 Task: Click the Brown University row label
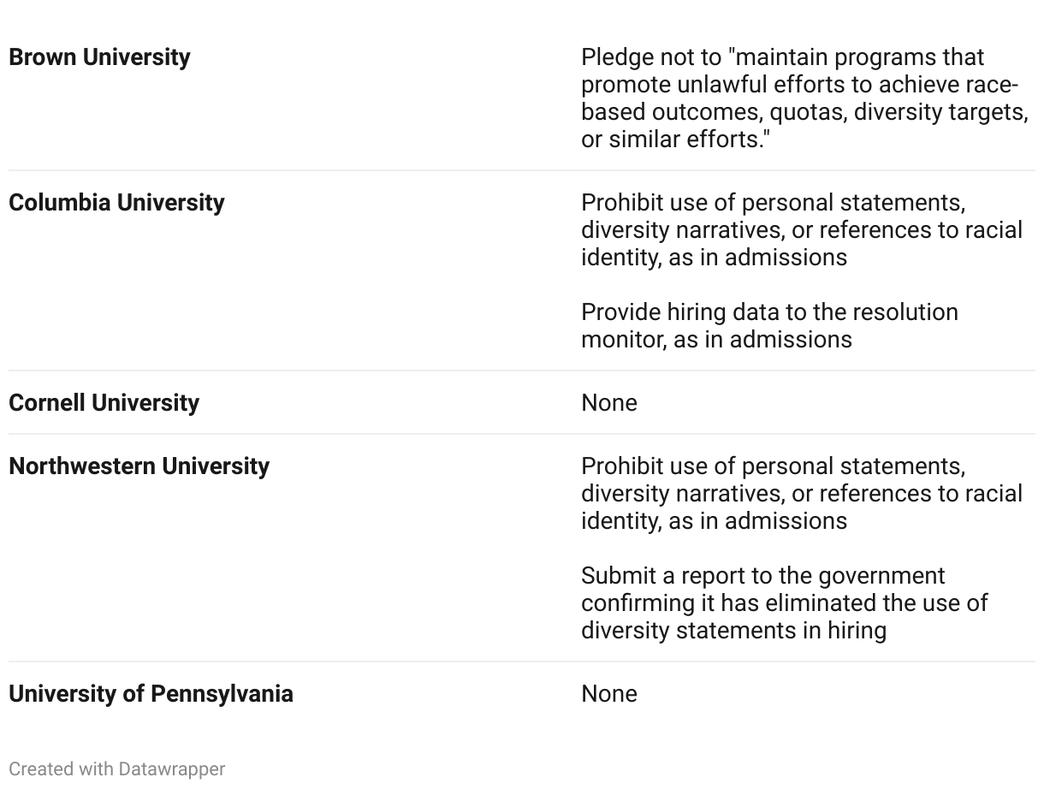[x=99, y=57]
